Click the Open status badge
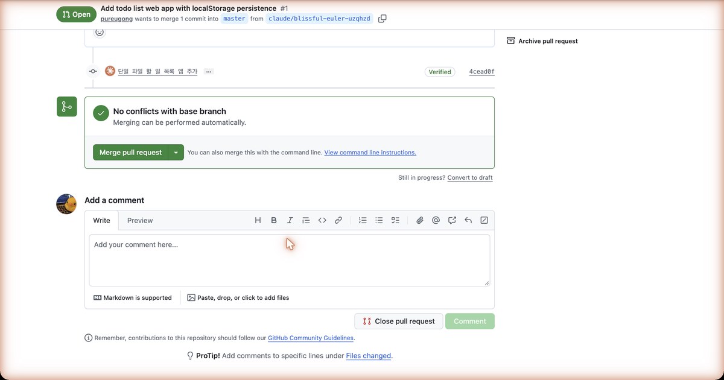Viewport: 724px width, 380px height. tap(76, 14)
